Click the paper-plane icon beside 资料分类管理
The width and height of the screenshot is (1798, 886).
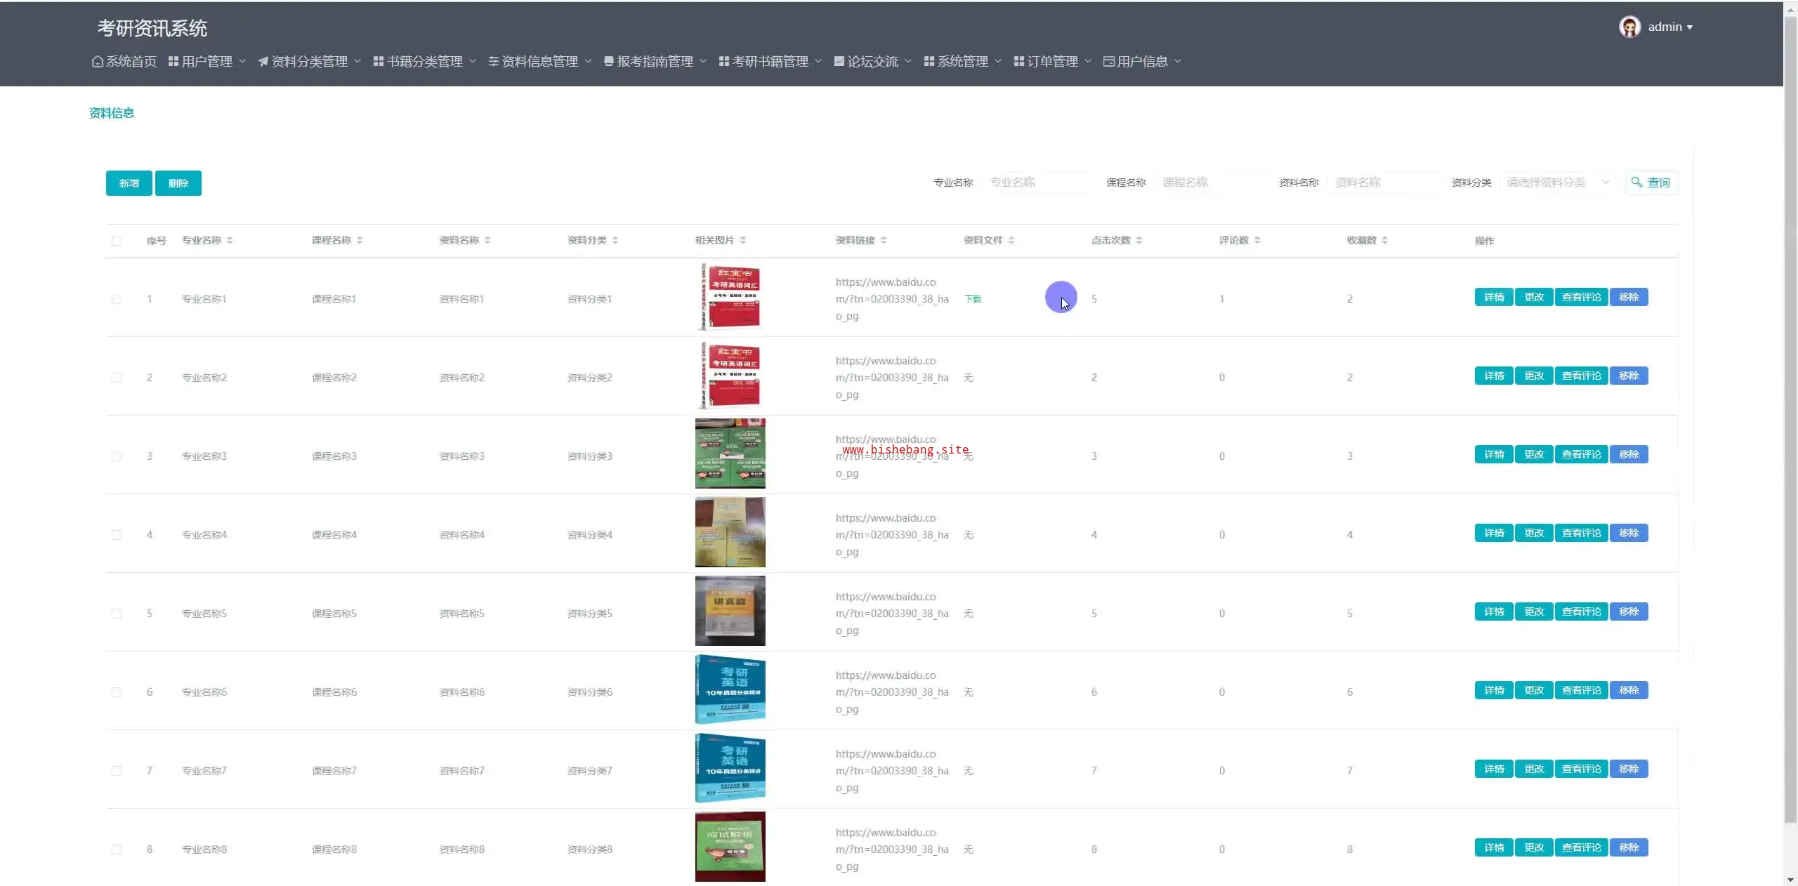click(263, 62)
